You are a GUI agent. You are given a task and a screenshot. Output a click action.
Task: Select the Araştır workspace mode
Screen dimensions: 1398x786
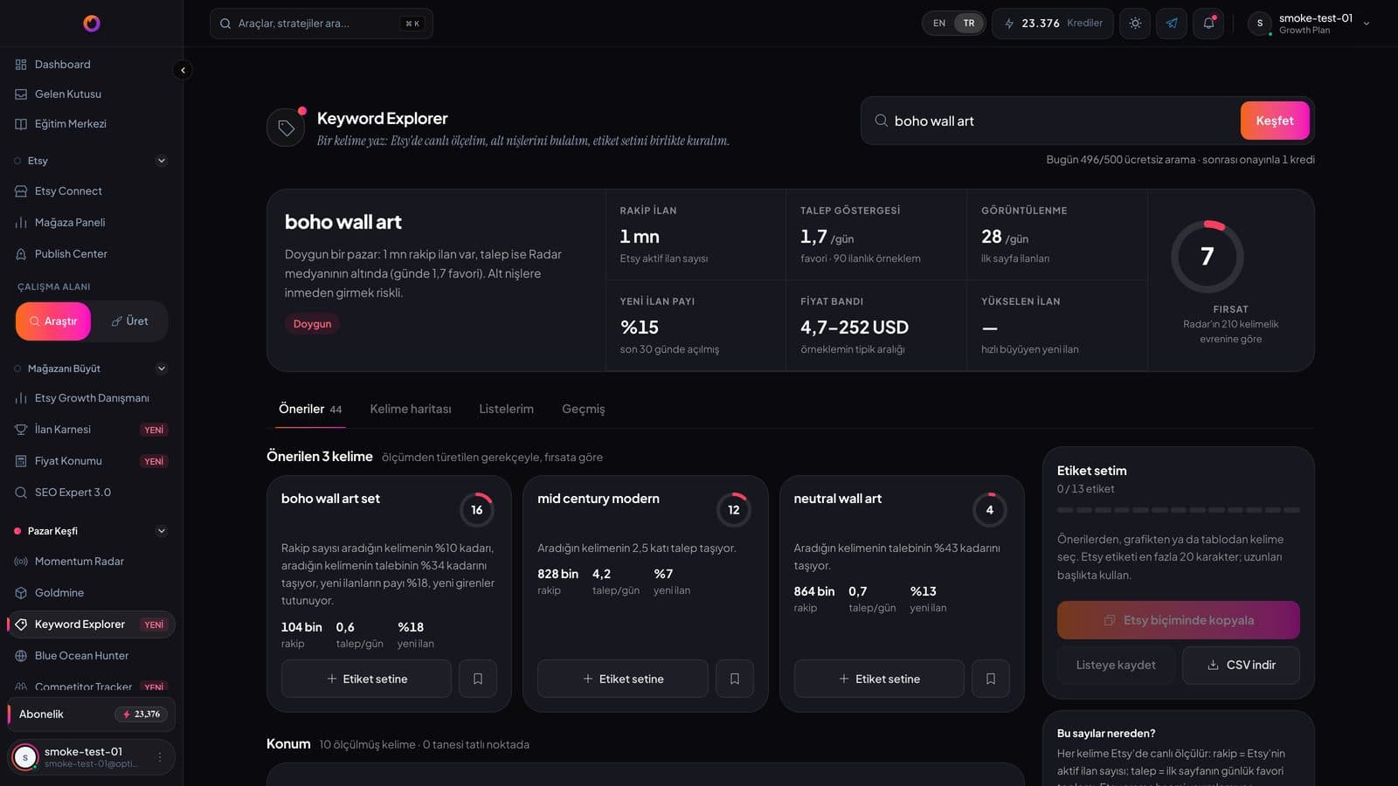(53, 321)
